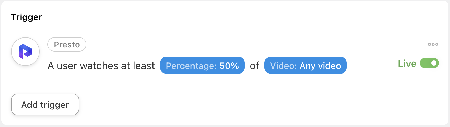450x127 pixels.
Task: Click the Presto app logo icon
Action: click(25, 52)
